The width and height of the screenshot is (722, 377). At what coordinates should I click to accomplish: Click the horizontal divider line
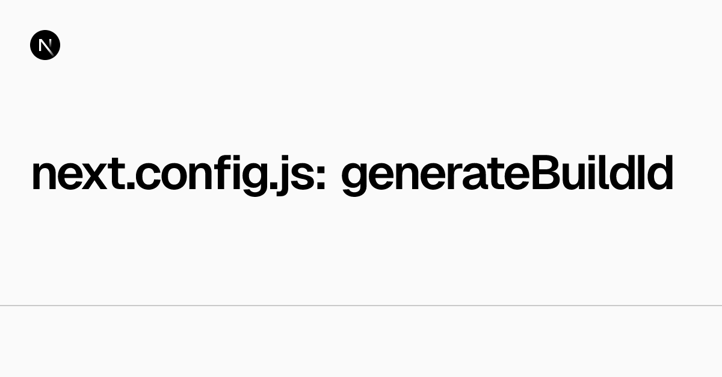361,306
